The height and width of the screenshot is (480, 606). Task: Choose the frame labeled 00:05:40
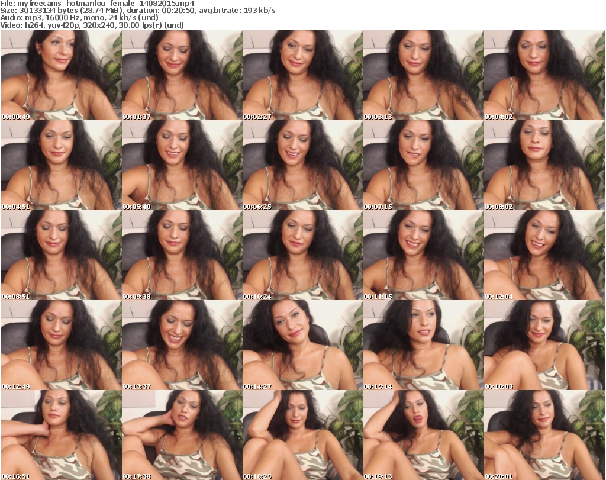click(182, 165)
